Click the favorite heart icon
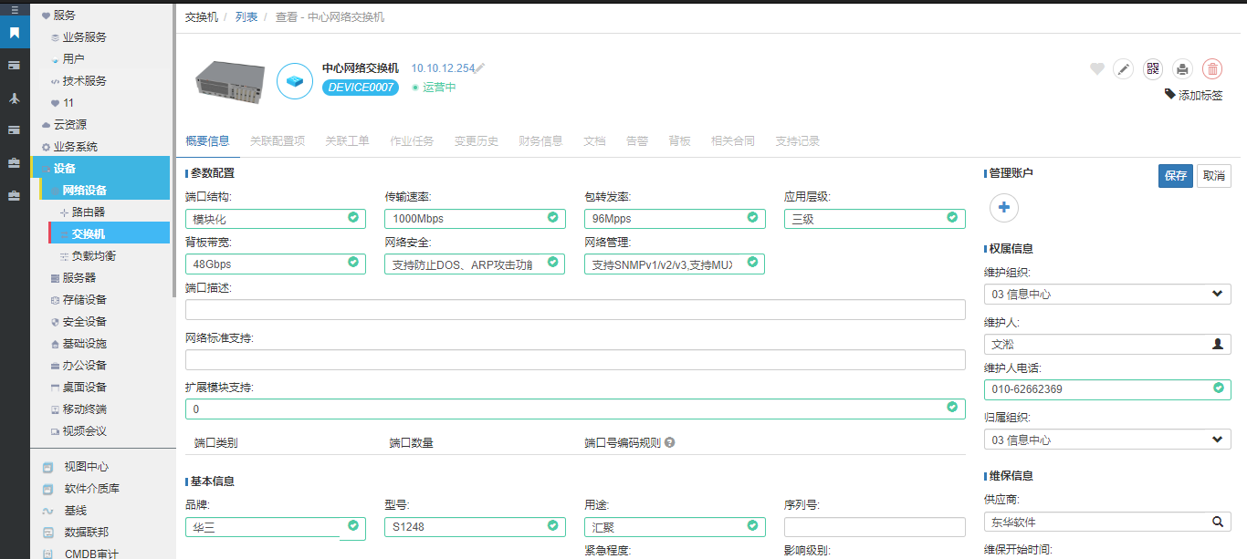Viewport: 1247px width, 559px height. 1097,68
